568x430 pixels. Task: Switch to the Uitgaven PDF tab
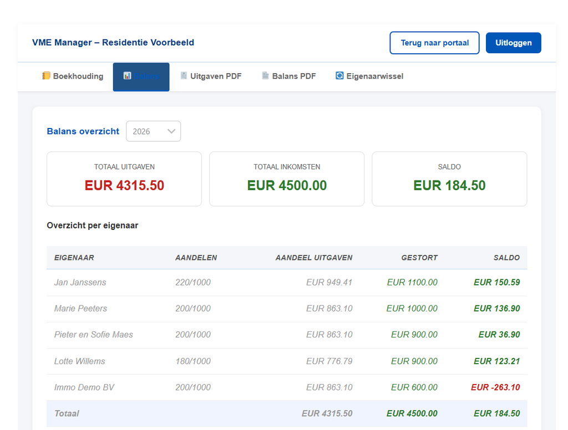point(211,76)
